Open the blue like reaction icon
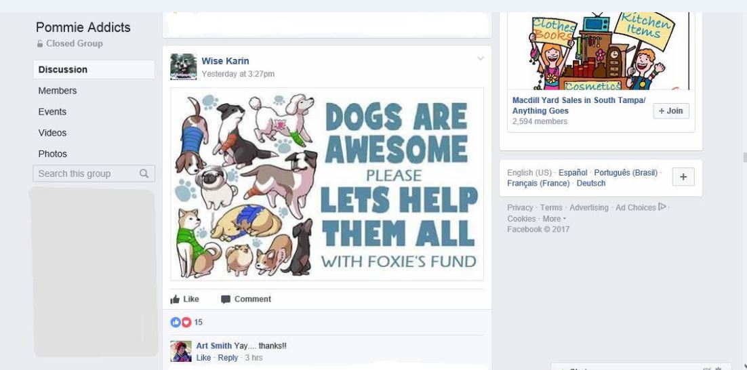This screenshot has height=370, width=747. (176, 323)
